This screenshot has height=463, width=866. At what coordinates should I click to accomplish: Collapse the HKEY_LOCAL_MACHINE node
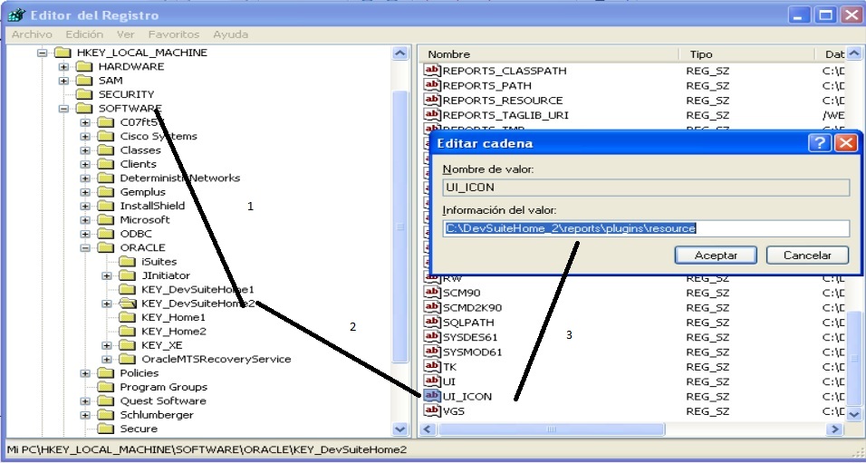coord(43,53)
